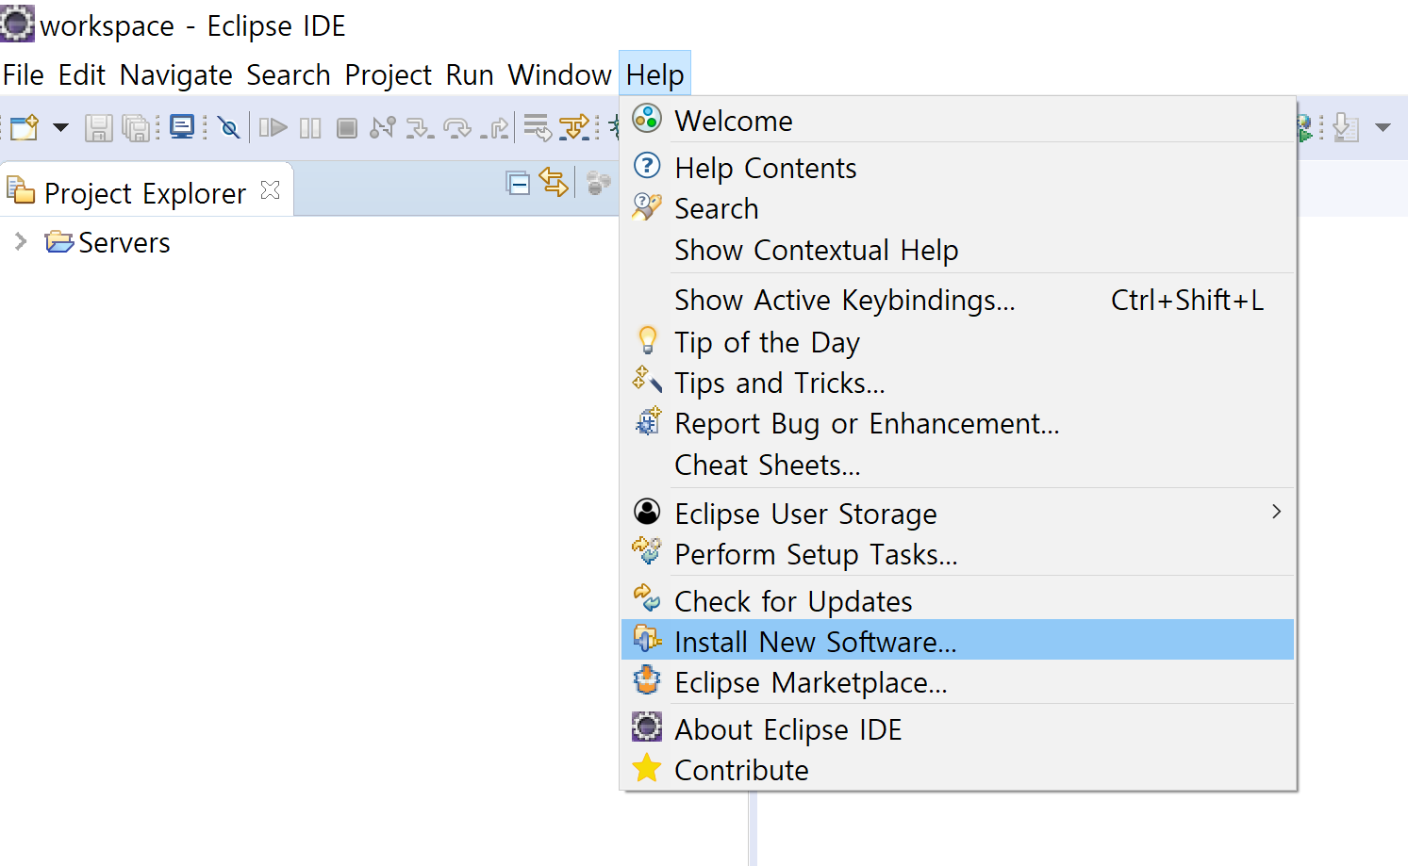The image size is (1408, 866).
Task: Close the Project Explorer view
Action: [x=270, y=190]
